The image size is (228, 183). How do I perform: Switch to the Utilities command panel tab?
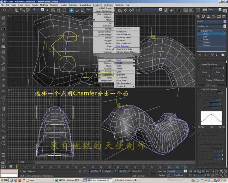point(224,16)
